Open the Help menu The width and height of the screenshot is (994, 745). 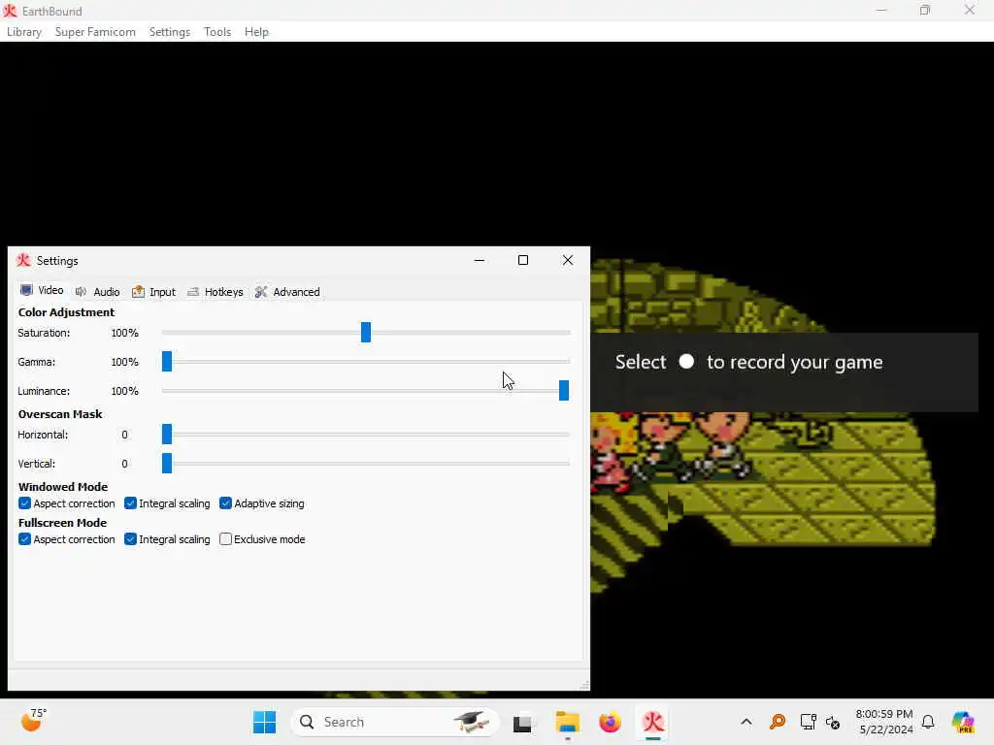[x=256, y=32]
